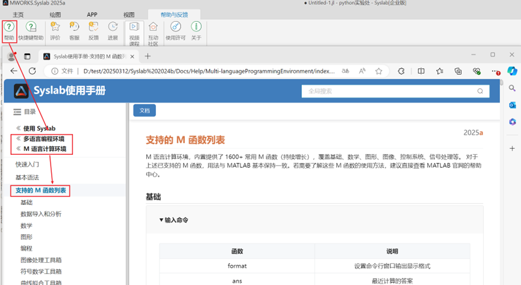Switch to the APP ribbon tab
Screen dimensions: 521x285
tap(92, 14)
